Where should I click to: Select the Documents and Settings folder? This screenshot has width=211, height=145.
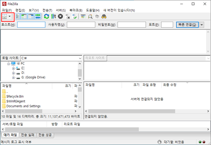23,106
